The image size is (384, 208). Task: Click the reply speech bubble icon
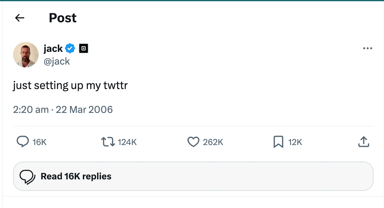pos(22,142)
